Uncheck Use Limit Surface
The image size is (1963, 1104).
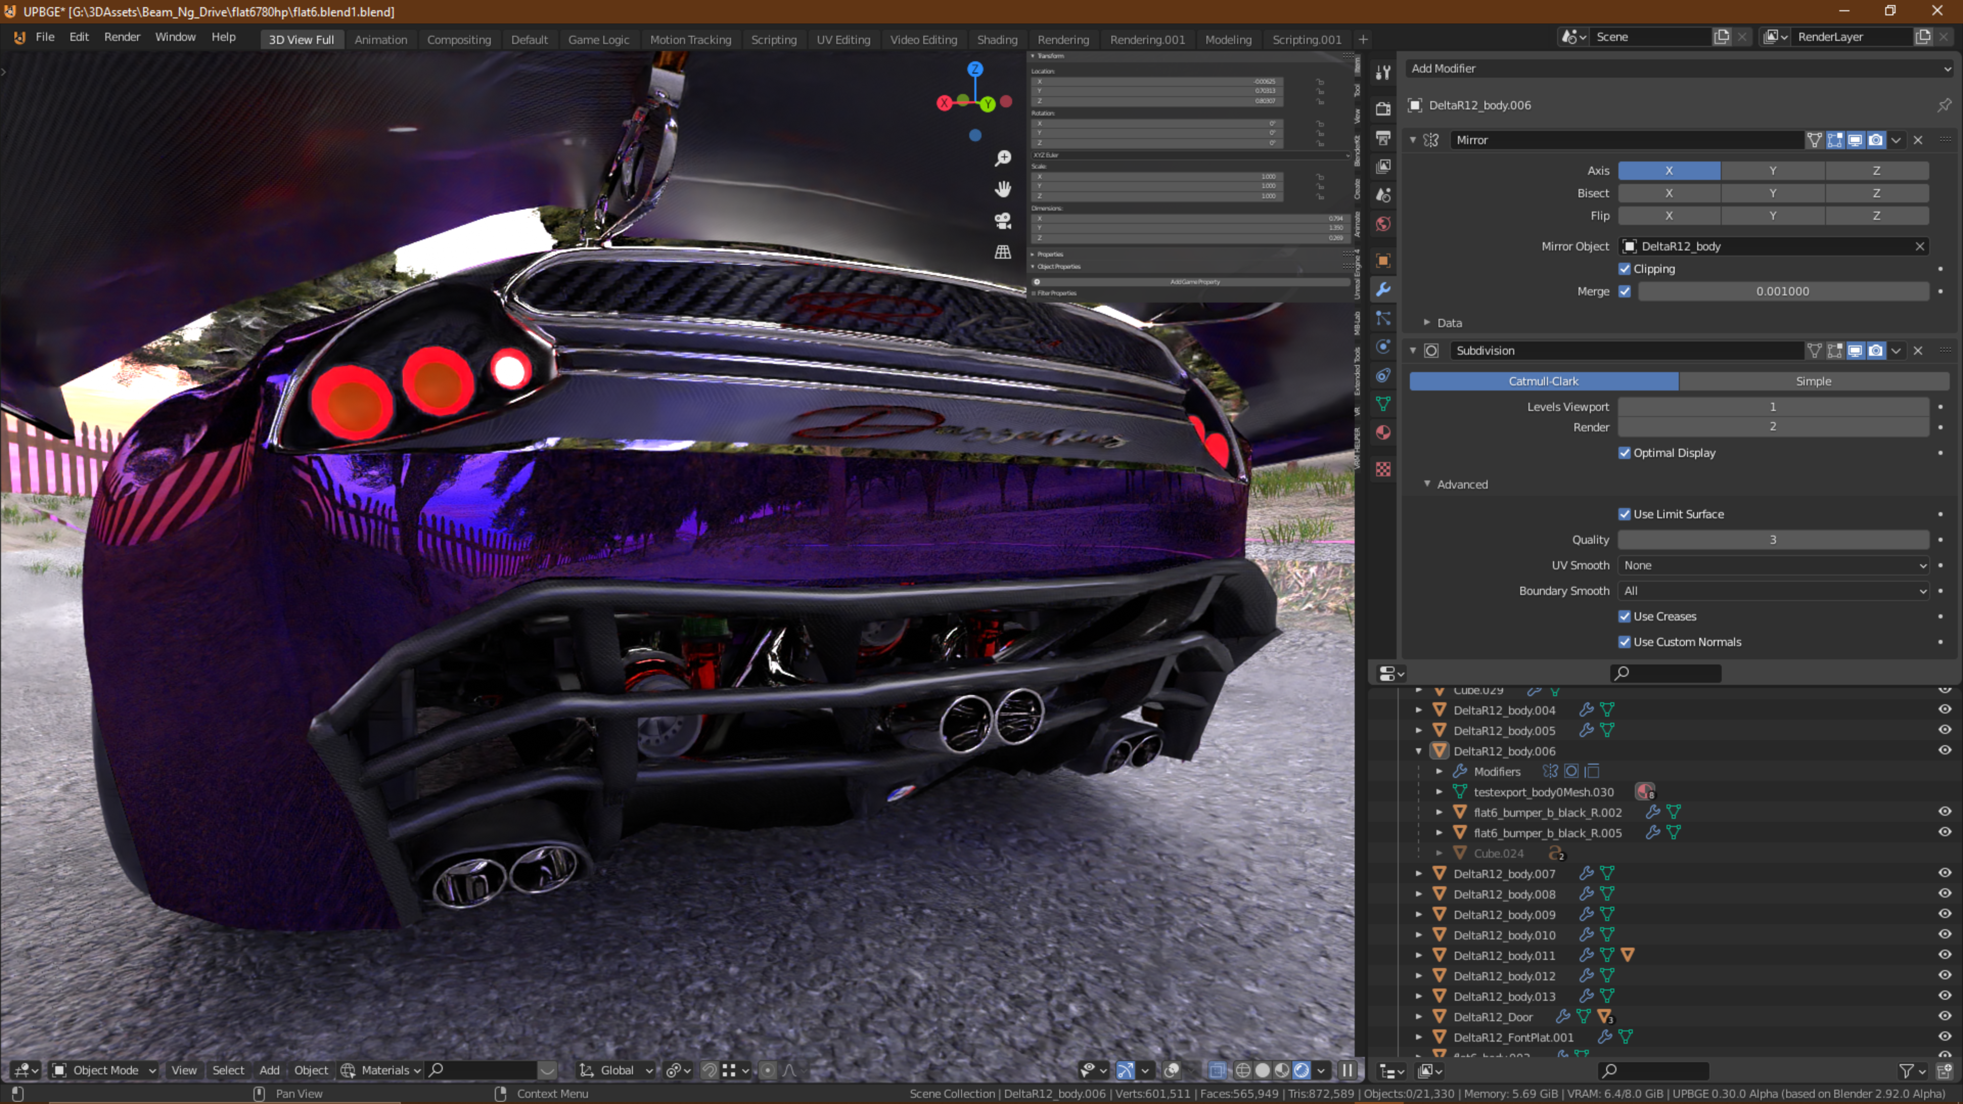coord(1625,514)
